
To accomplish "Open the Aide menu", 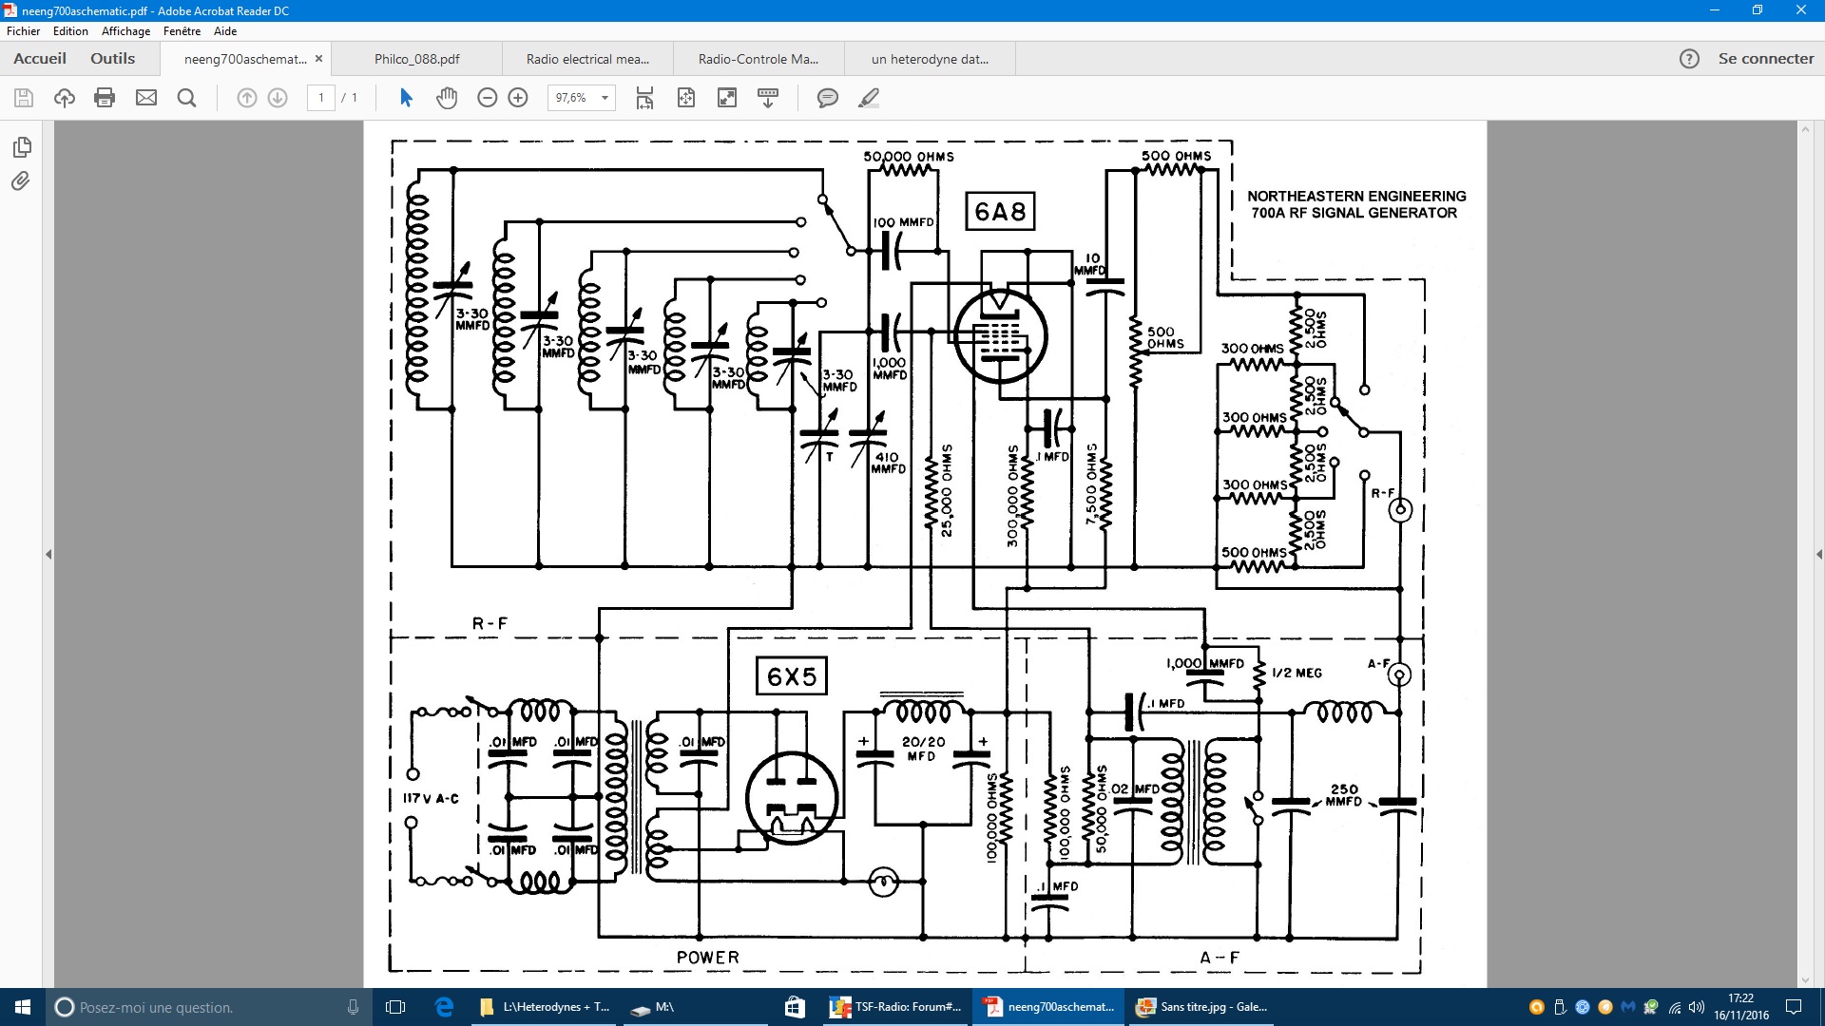I will [225, 31].
